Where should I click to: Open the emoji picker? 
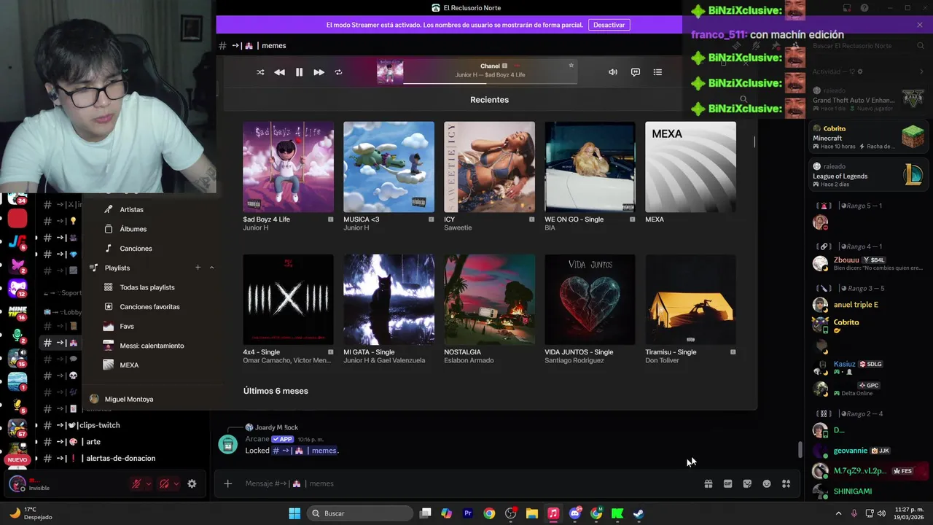pyautogui.click(x=767, y=483)
